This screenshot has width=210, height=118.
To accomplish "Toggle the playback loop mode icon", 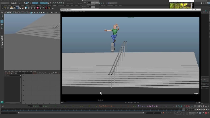I will coord(197,113).
